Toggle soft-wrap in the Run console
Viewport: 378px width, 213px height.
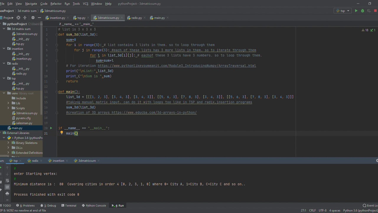(7, 181)
